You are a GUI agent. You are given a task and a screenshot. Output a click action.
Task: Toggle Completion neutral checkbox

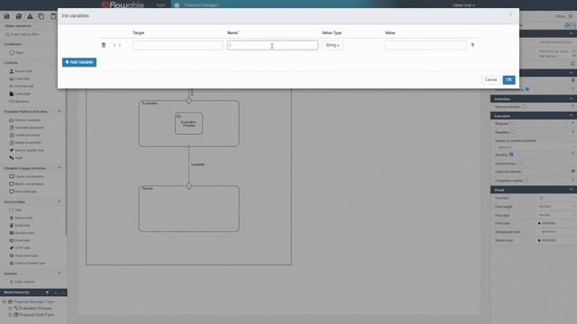click(526, 180)
